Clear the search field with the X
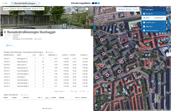This screenshot has width=171, height=111. (39, 3)
